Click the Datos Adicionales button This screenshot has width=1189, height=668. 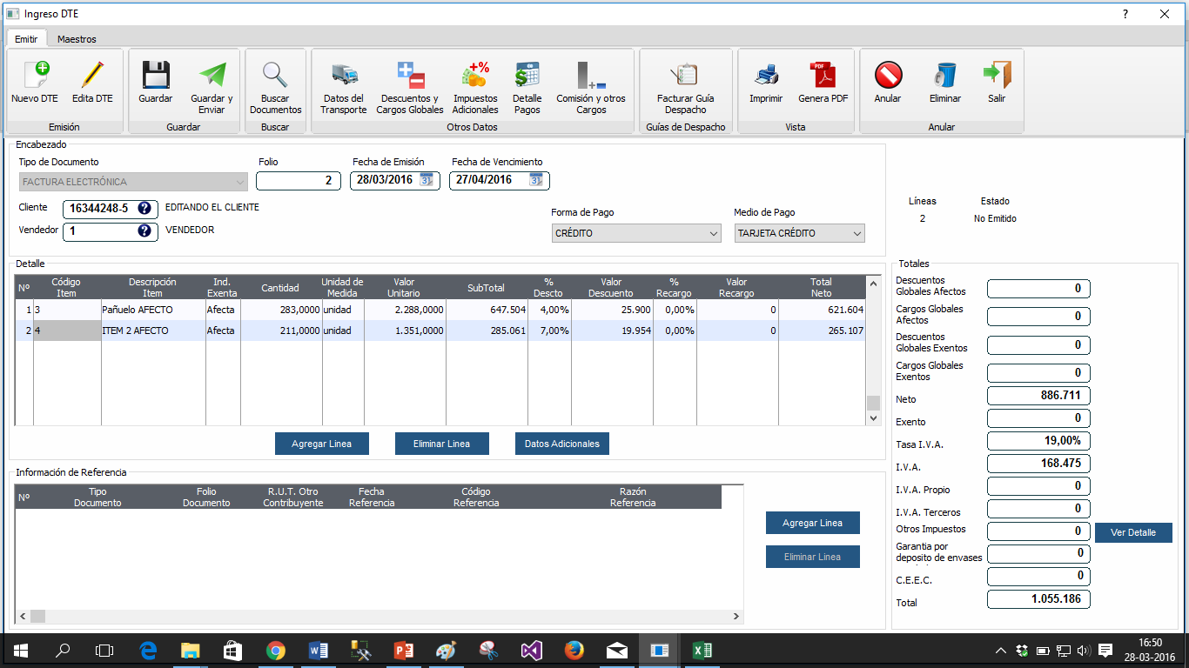tap(562, 444)
